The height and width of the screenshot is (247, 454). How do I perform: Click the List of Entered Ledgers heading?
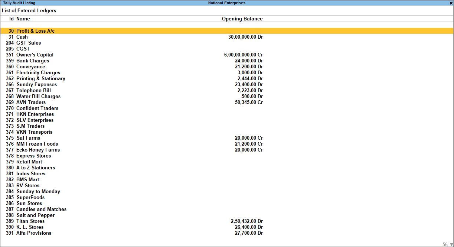29,10
